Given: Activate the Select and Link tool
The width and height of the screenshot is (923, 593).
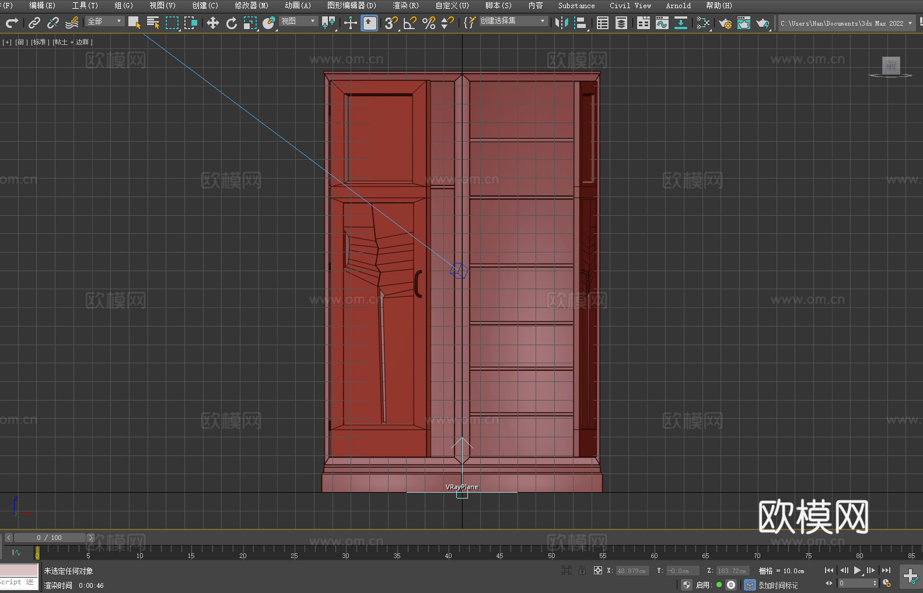Looking at the screenshot, I should tap(34, 23).
